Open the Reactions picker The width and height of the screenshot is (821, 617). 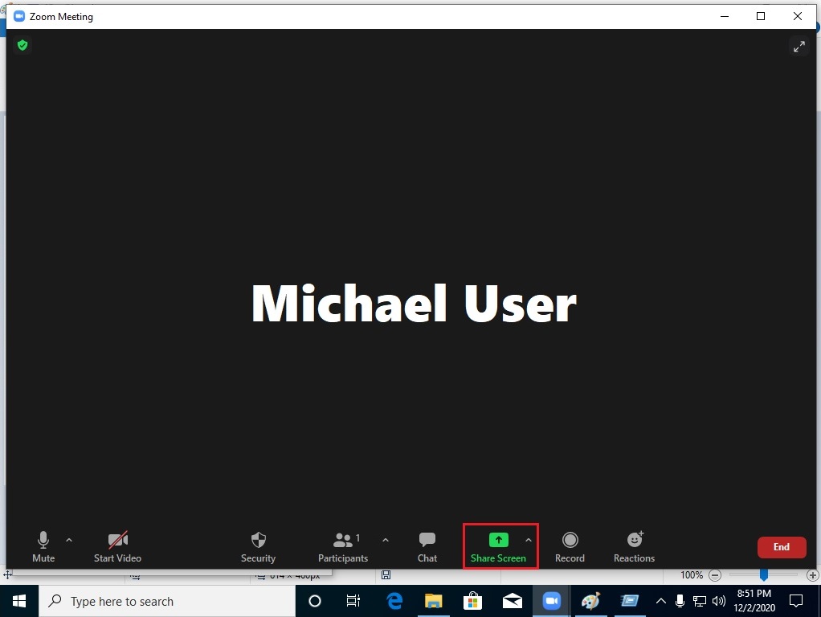pyautogui.click(x=634, y=546)
